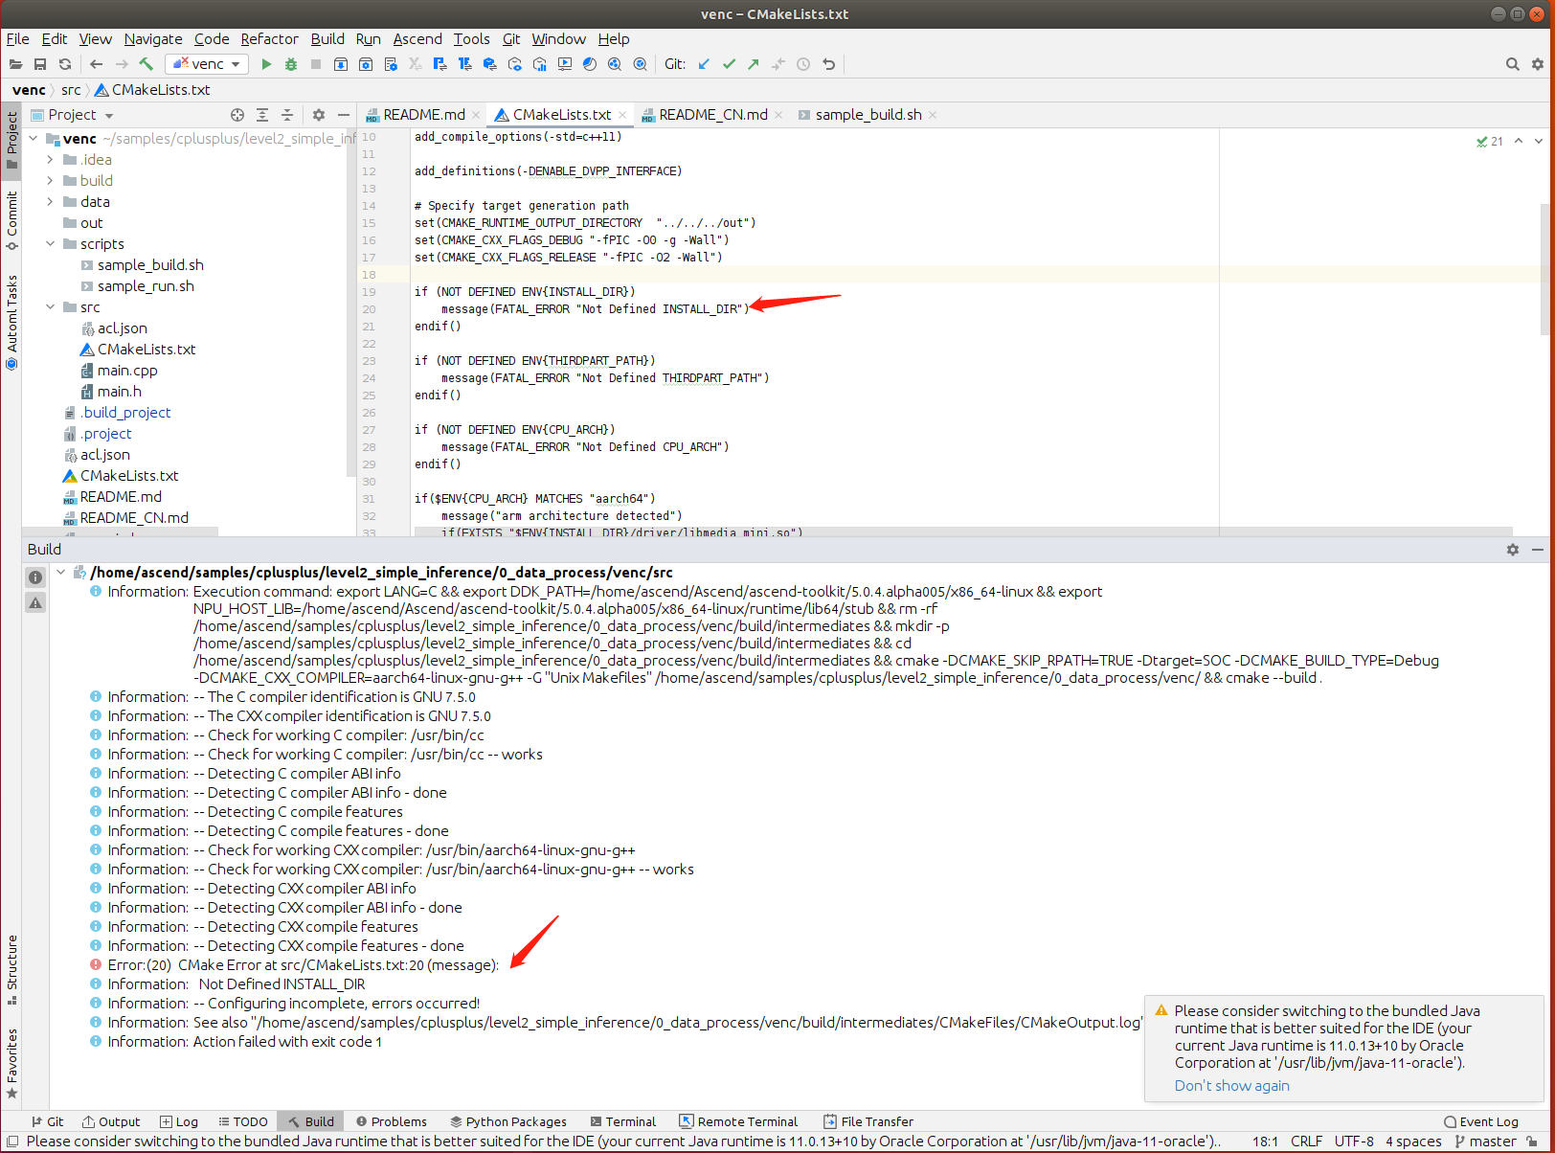1555x1153 pixels.
Task: Toggle the Automl Tasks side panel
Action: (11, 323)
